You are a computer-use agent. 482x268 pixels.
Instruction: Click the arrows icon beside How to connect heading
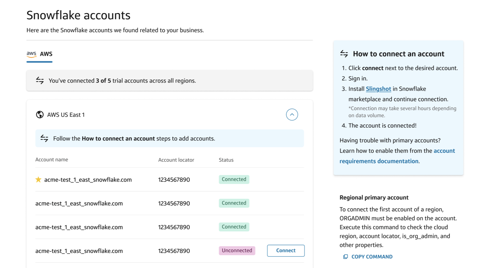point(344,54)
